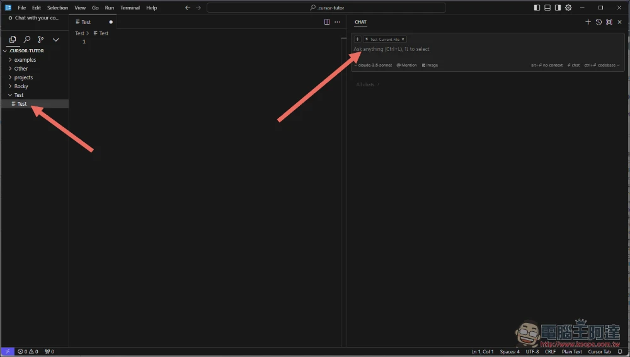
Task: Expand chat to full editor icon
Action: tap(609, 22)
